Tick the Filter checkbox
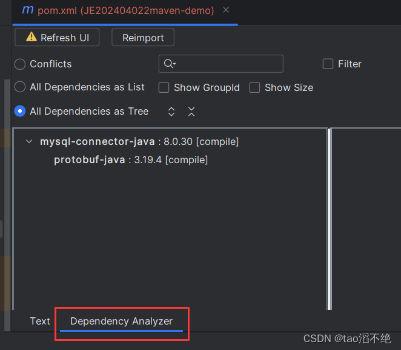Screen dimensions: 401x350 [x=328, y=64]
